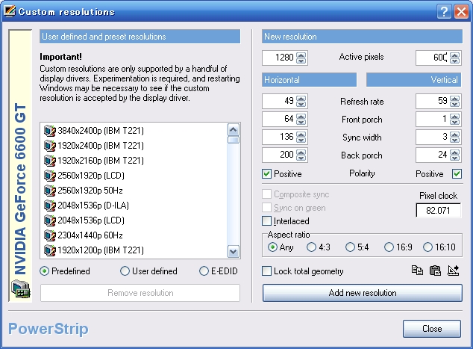Choose the Predefined radio option
This screenshot has height=349, width=473.
pyautogui.click(x=44, y=271)
